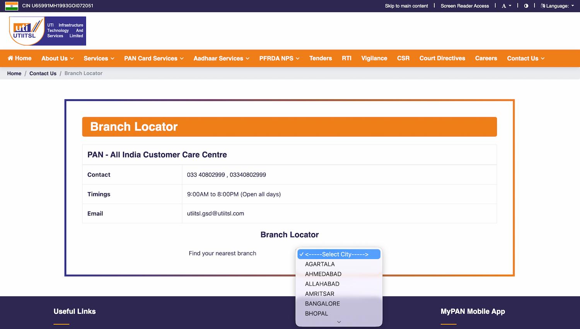The image size is (580, 329).
Task: Expand the Aadhaar Services menu
Action: (221, 58)
